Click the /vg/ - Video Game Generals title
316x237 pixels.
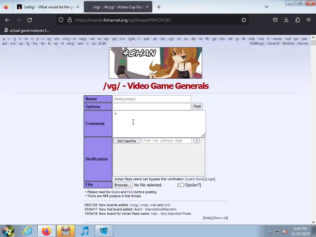[156, 86]
